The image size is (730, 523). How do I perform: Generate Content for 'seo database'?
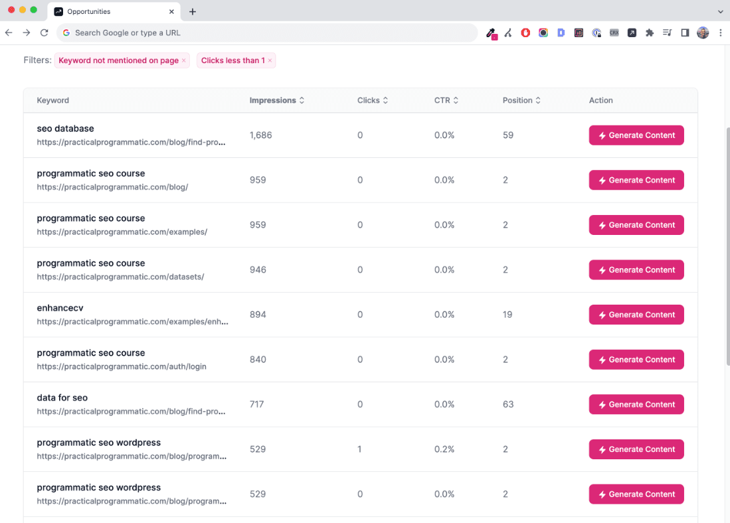[636, 135]
